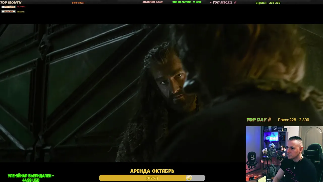323x182 pixels.
Task: Click the FOLLOWER badge in the overlay
Action: pos(9,11)
